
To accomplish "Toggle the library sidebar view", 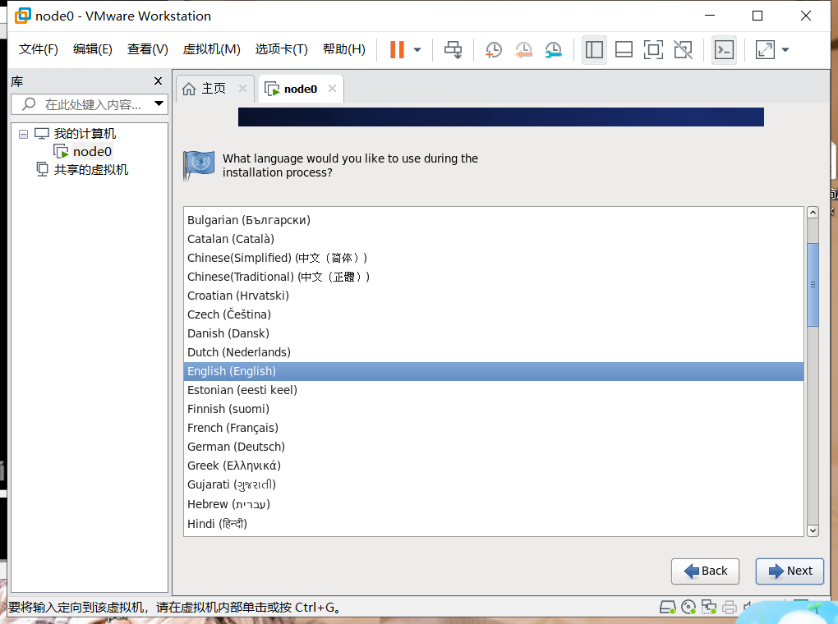I will pyautogui.click(x=594, y=50).
